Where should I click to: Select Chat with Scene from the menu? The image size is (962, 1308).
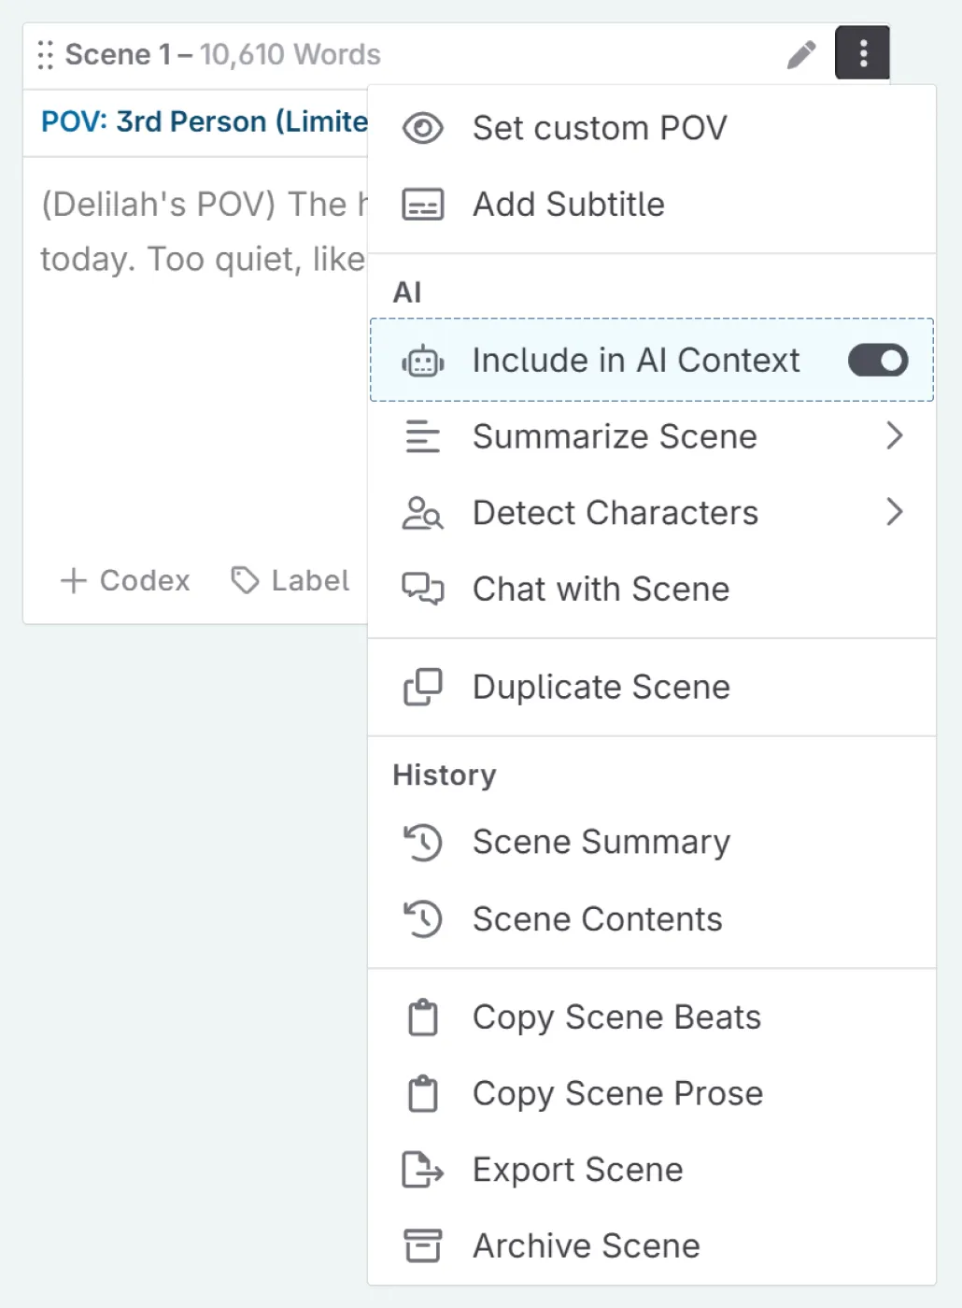point(601,590)
